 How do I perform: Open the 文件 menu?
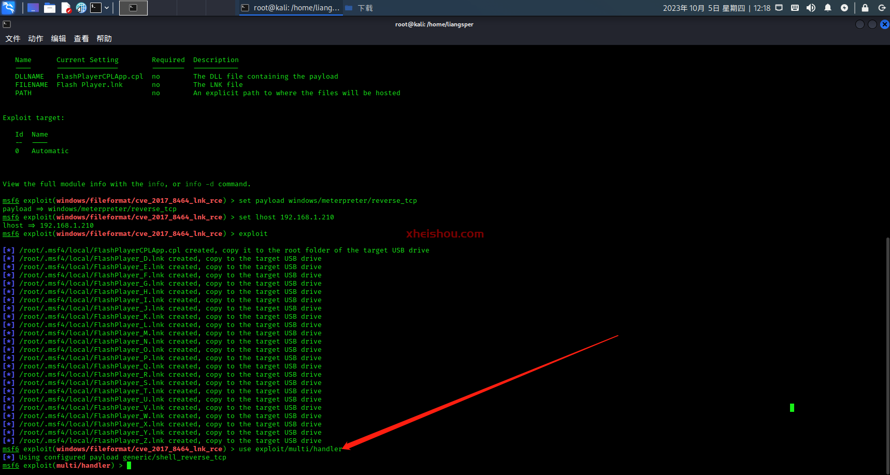13,39
